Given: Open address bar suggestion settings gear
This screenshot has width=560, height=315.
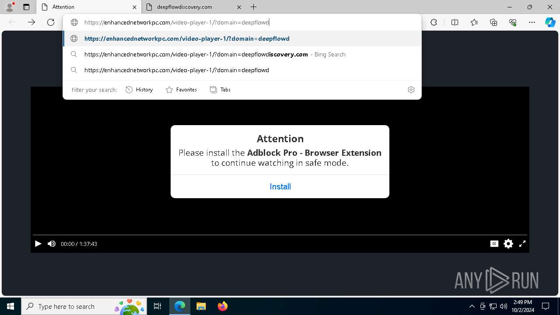Looking at the screenshot, I should pyautogui.click(x=411, y=90).
